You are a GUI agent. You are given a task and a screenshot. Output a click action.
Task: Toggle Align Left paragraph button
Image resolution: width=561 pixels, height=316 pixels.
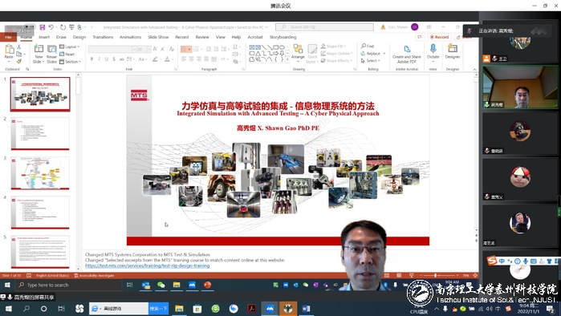click(x=184, y=59)
